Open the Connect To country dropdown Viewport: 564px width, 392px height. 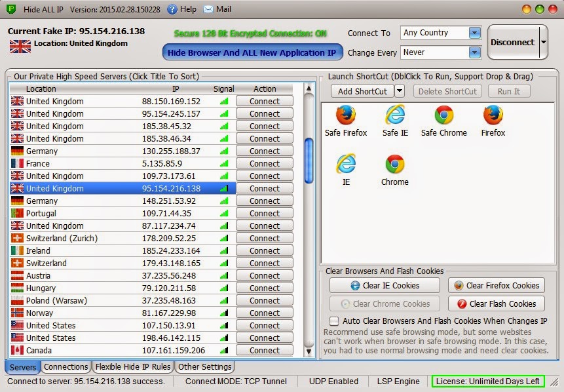[475, 33]
